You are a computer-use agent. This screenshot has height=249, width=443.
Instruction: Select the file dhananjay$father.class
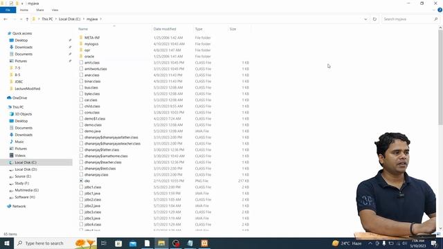pos(102,149)
